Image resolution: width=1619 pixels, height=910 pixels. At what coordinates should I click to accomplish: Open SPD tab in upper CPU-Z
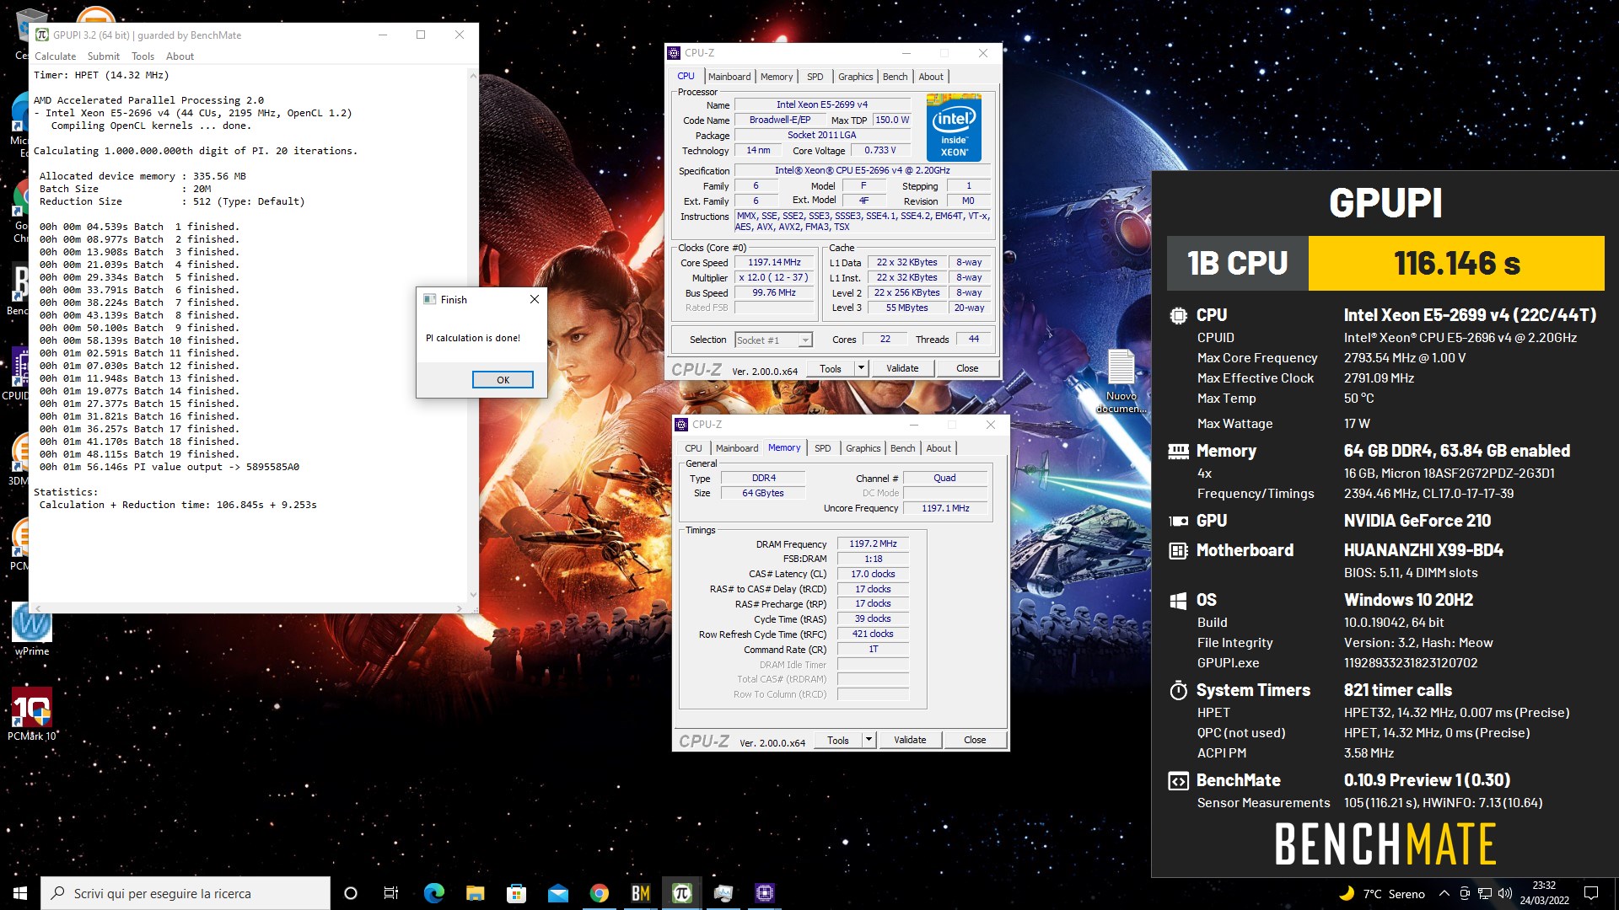pos(815,77)
